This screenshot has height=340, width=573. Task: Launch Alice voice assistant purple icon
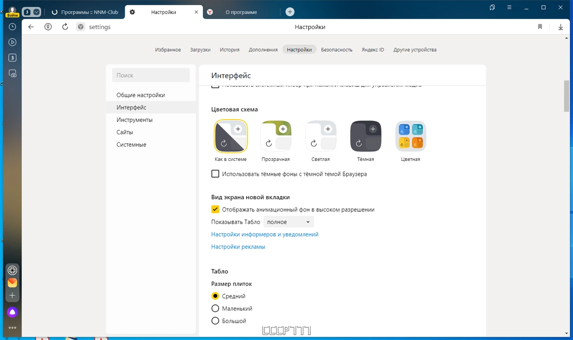[x=12, y=312]
